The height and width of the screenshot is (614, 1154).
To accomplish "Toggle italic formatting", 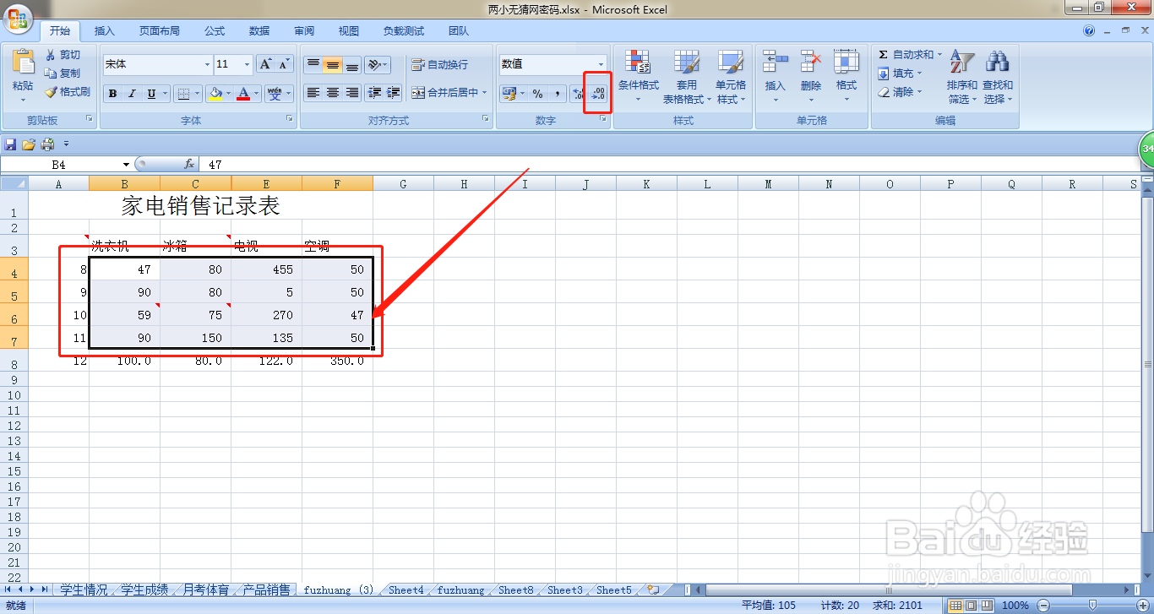I will 132,93.
